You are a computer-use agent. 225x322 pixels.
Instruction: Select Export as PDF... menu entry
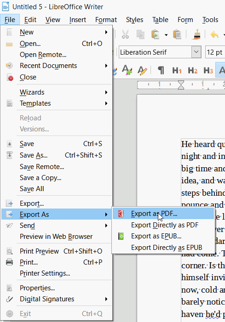163,214
